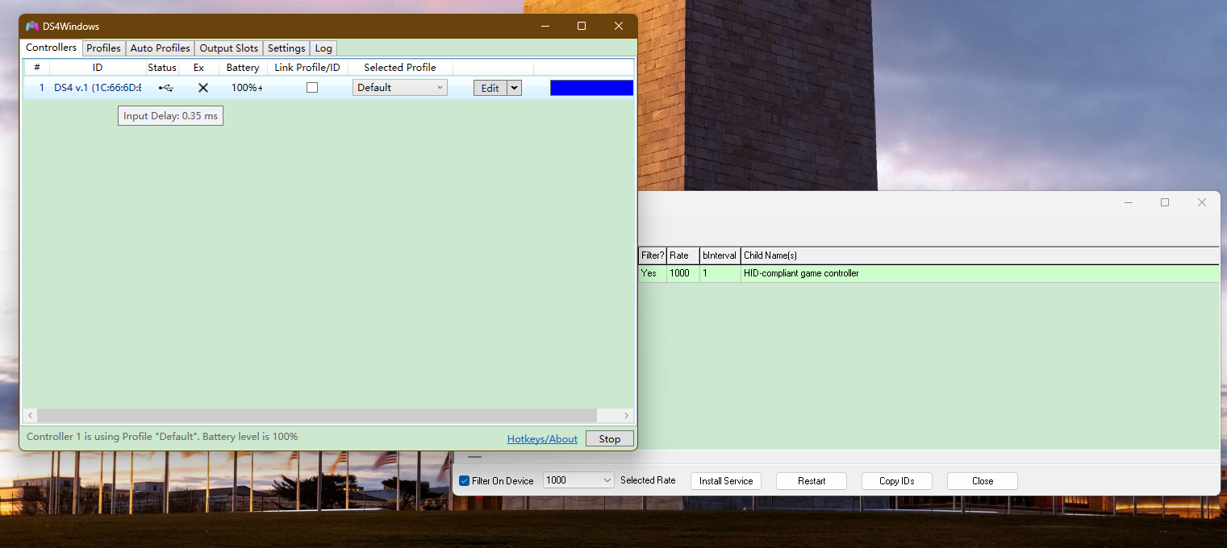Click the Selected Profile column header
This screenshot has width=1227, height=548.
pyautogui.click(x=400, y=68)
